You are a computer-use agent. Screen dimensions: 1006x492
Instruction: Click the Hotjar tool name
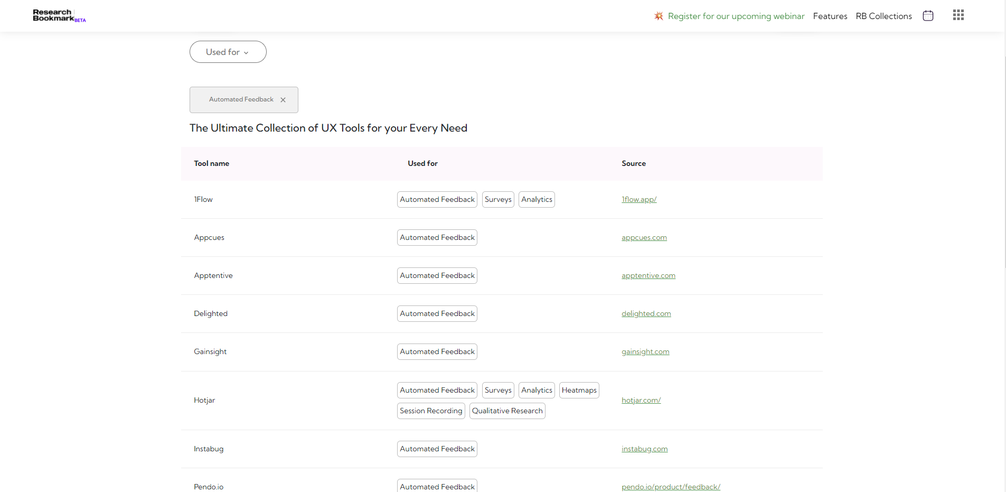point(204,400)
